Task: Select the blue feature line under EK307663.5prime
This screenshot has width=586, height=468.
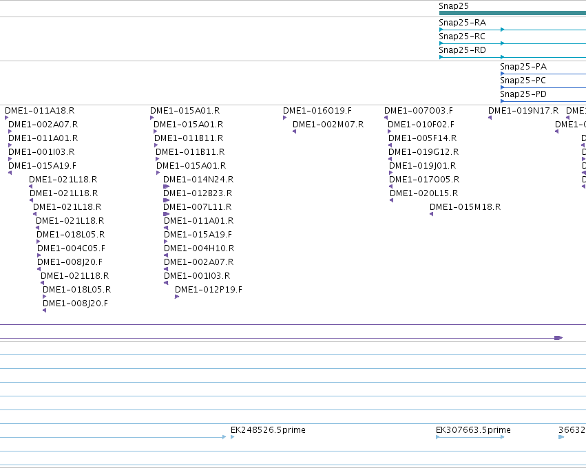Action: click(x=470, y=437)
